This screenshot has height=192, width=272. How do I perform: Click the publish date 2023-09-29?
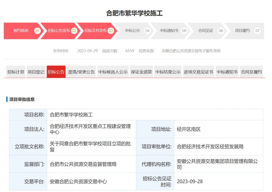tap(87, 51)
